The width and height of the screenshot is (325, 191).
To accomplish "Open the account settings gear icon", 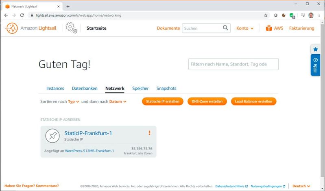I will [x=71, y=28].
